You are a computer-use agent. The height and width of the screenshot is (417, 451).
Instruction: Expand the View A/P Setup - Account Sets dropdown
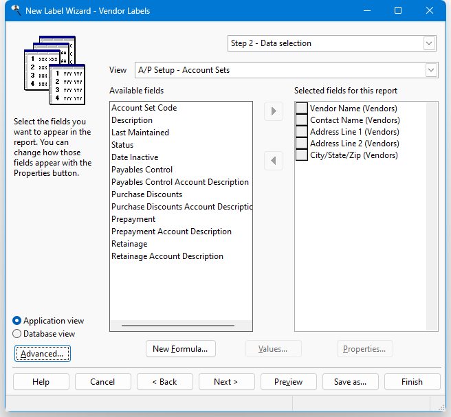[431, 70]
